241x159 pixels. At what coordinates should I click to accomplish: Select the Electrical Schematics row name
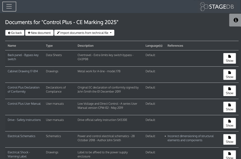[x=21, y=136]
